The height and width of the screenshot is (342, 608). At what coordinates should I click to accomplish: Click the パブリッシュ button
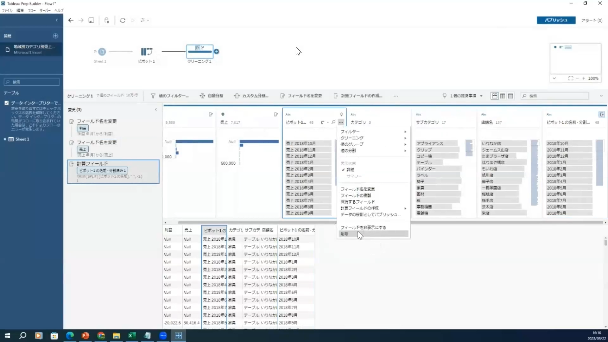(x=556, y=20)
